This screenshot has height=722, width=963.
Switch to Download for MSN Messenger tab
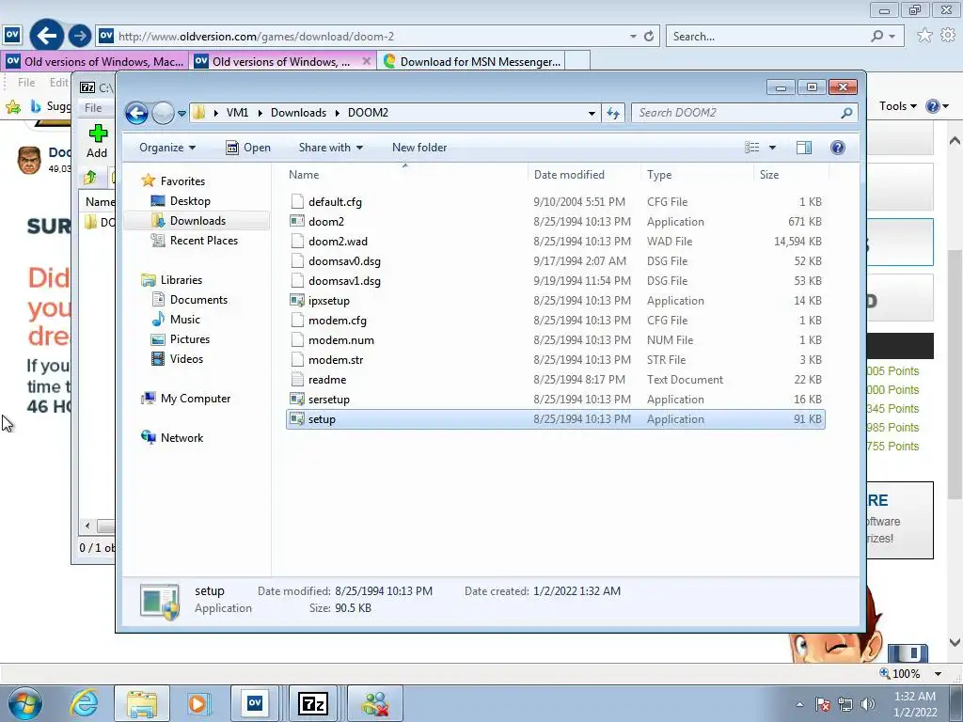[x=472, y=61]
